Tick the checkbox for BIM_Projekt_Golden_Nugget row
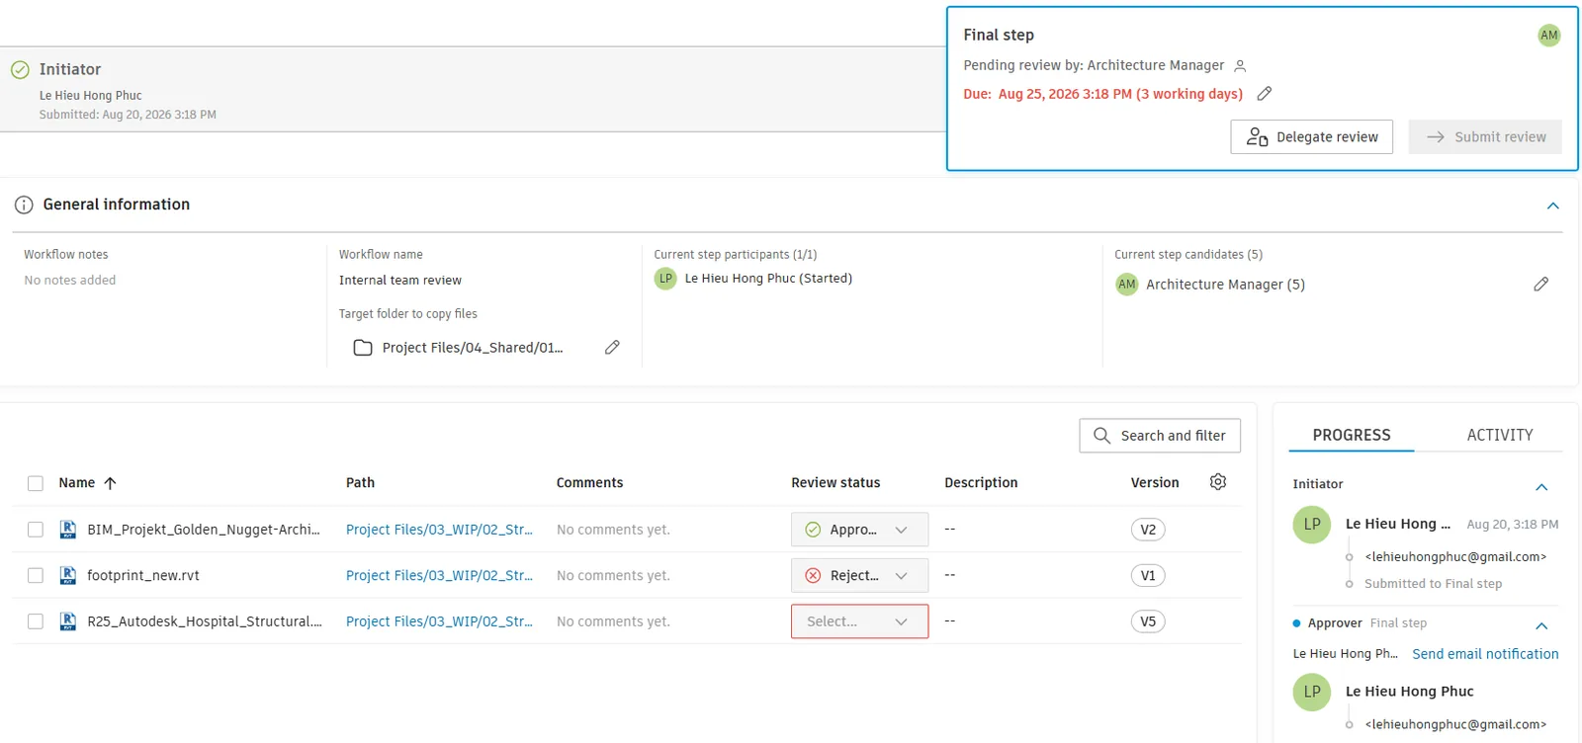The image size is (1582, 743). 36,530
